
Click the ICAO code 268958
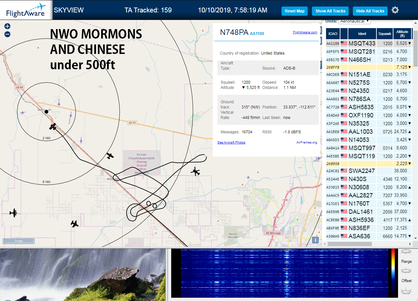(x=333, y=163)
